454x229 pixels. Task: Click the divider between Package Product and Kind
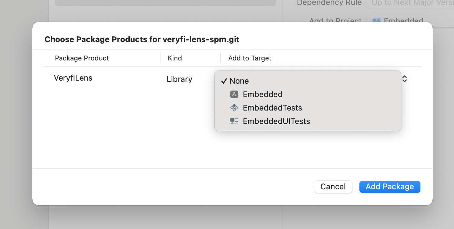point(160,58)
